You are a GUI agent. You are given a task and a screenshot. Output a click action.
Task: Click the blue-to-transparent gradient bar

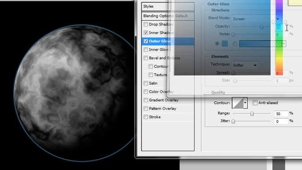(x=261, y=44)
